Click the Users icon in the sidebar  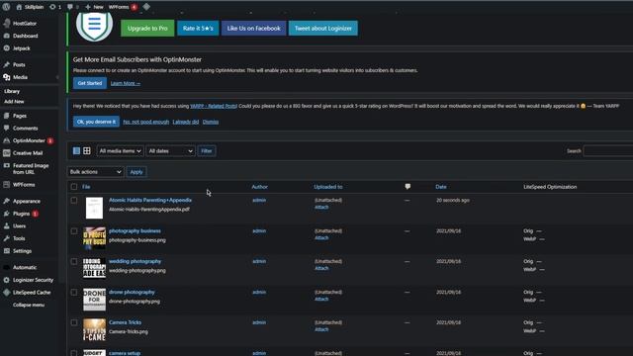click(7, 226)
